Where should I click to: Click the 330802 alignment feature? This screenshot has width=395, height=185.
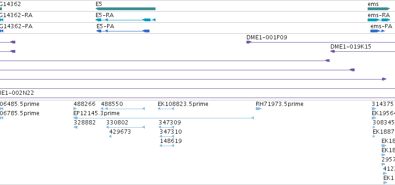[x=125, y=127]
